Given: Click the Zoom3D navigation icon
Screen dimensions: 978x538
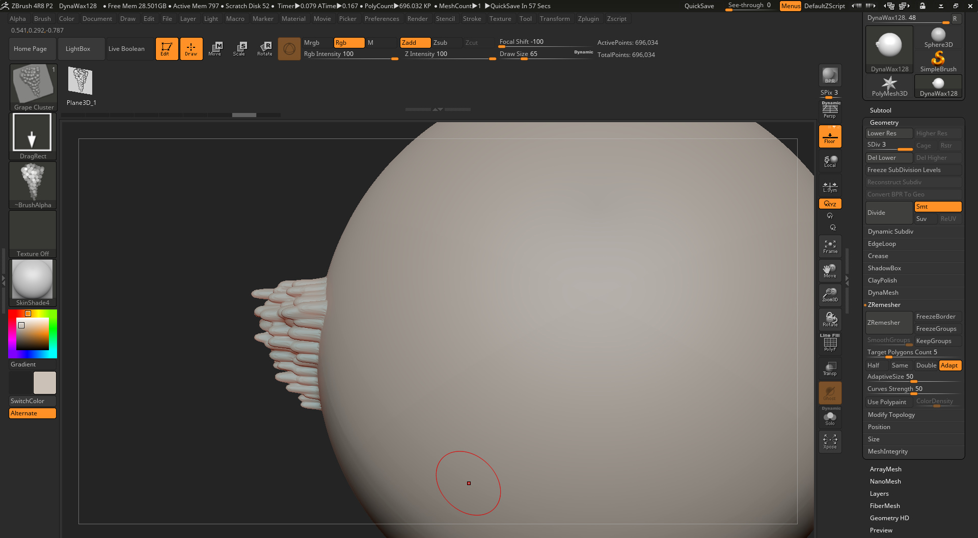Looking at the screenshot, I should 830,295.
